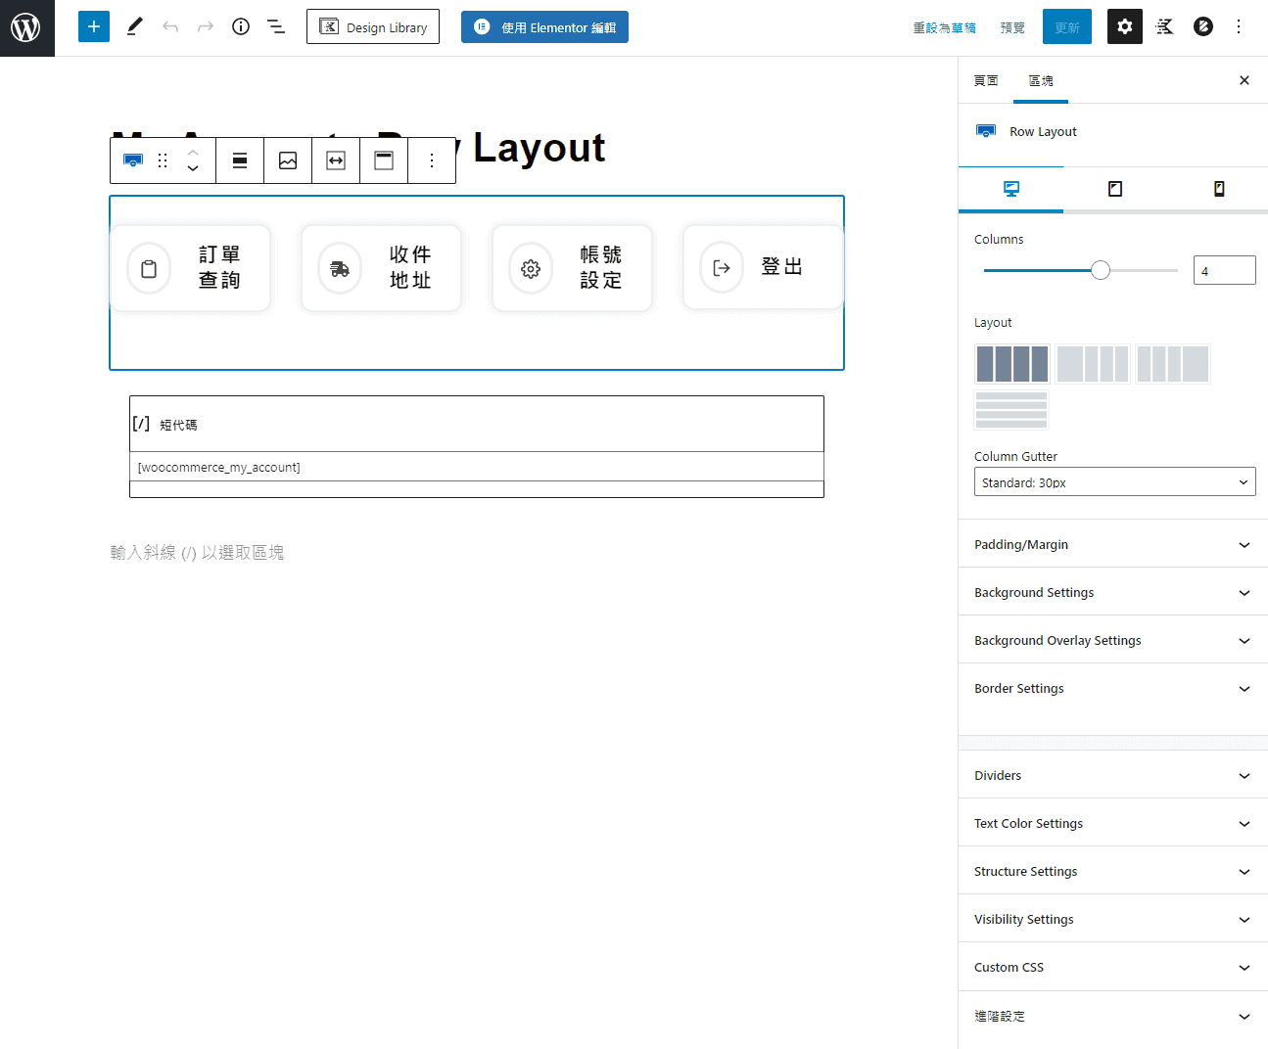
Task: Click the Columns slider handle
Action: 1101,270
